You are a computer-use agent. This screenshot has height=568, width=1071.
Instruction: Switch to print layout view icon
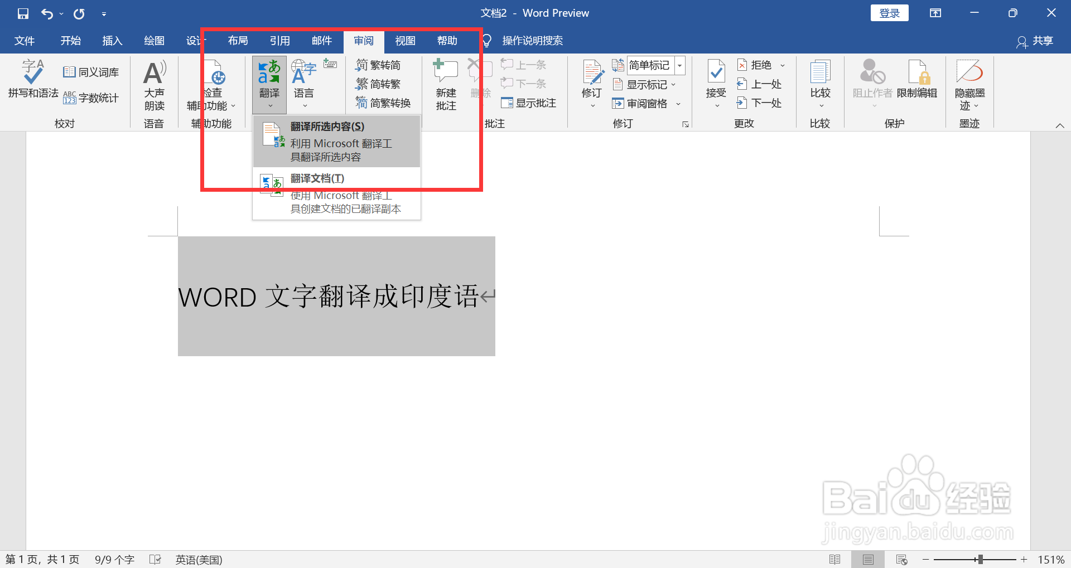coord(868,559)
